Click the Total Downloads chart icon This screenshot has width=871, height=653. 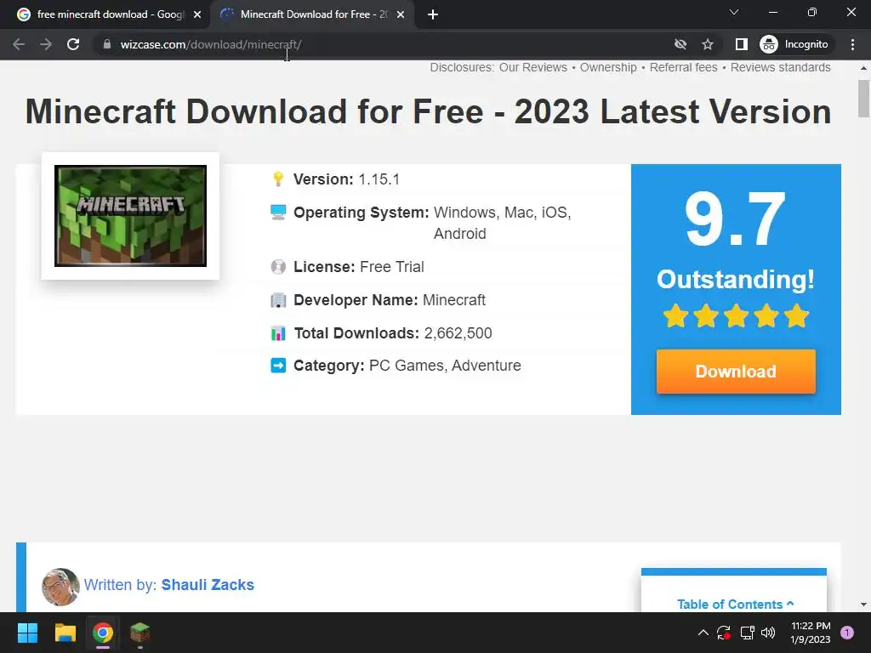tap(278, 333)
